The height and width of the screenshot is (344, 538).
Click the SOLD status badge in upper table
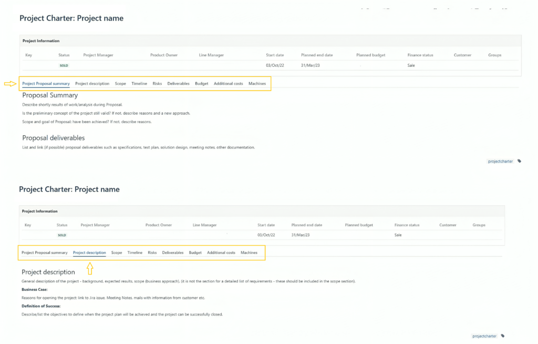click(64, 65)
